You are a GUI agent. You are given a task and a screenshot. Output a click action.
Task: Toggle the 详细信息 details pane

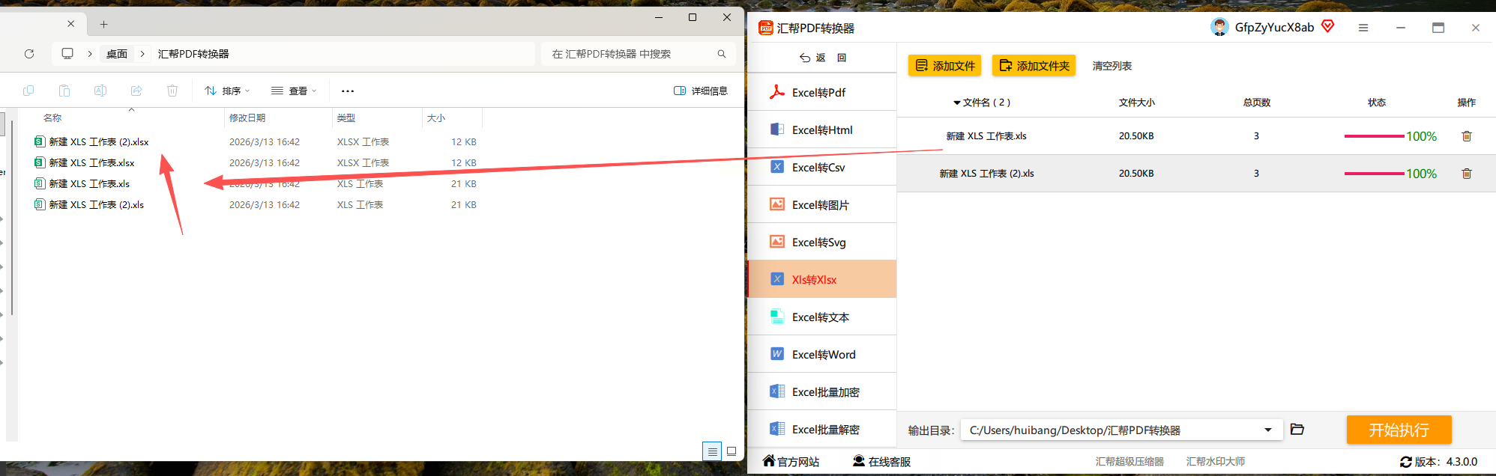[x=701, y=91]
